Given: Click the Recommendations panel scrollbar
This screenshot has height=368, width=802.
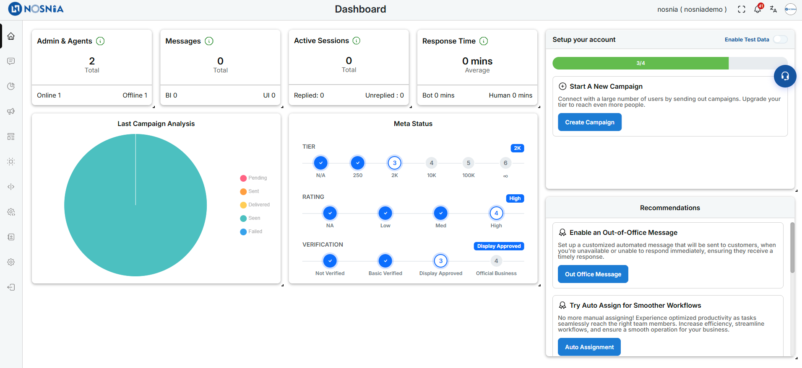Looking at the screenshot, I should (x=792, y=248).
